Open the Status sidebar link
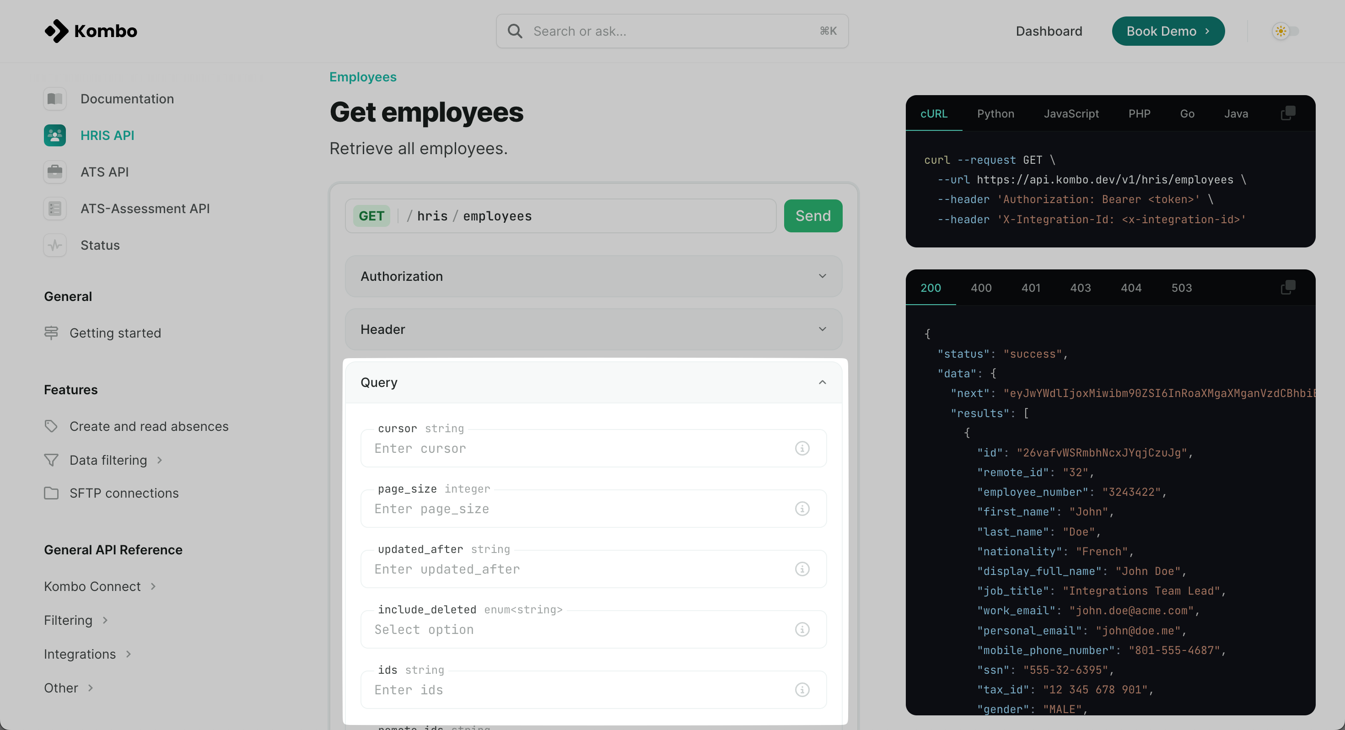1345x730 pixels. coord(100,245)
